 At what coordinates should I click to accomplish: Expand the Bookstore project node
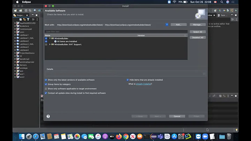point(15,26)
